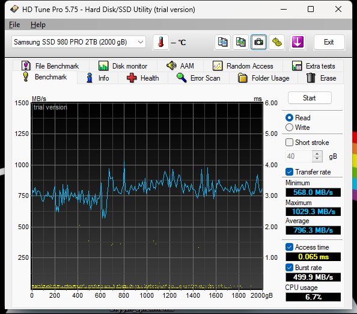
Task: Open options with the yellow gears icon
Action: (x=276, y=42)
